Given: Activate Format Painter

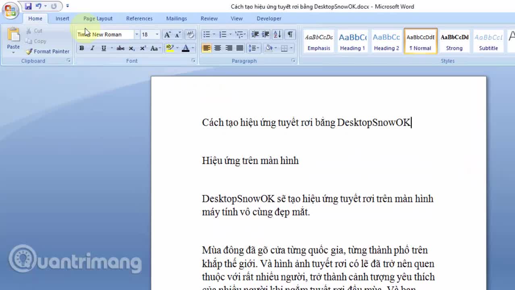Looking at the screenshot, I should click(47, 52).
